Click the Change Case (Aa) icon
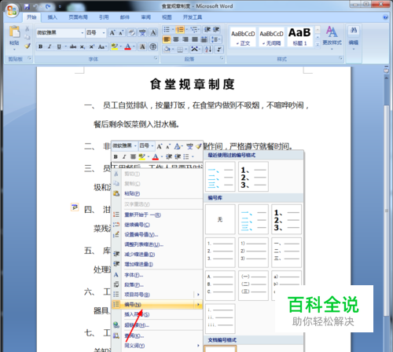393x352 pixels. [102, 47]
